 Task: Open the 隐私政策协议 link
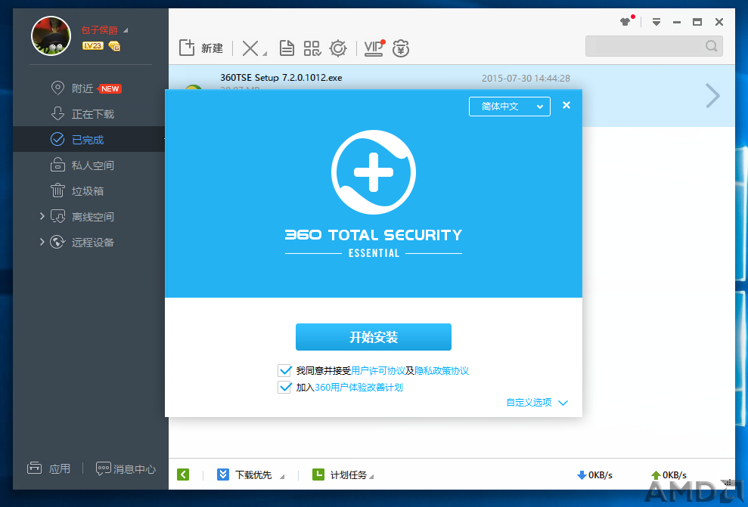pyautogui.click(x=442, y=371)
